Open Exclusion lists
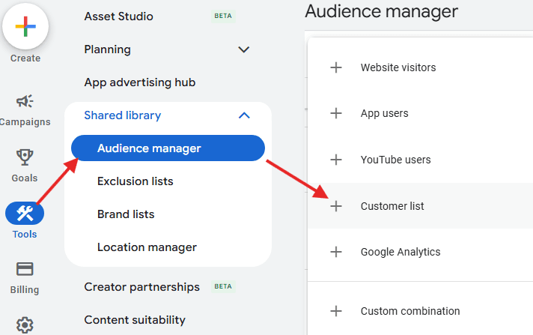The width and height of the screenshot is (533, 335). [135, 181]
